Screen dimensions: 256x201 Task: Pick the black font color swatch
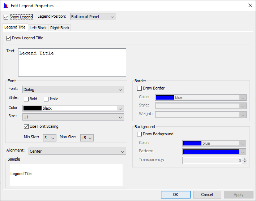tap(33, 108)
